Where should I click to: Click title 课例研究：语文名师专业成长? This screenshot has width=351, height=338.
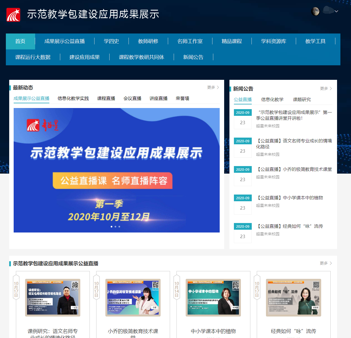53,333
